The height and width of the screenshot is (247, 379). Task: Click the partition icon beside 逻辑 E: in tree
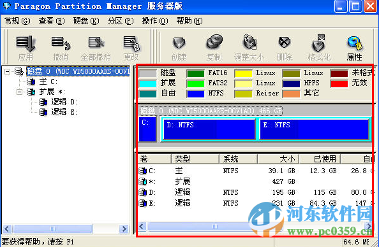point(43,112)
